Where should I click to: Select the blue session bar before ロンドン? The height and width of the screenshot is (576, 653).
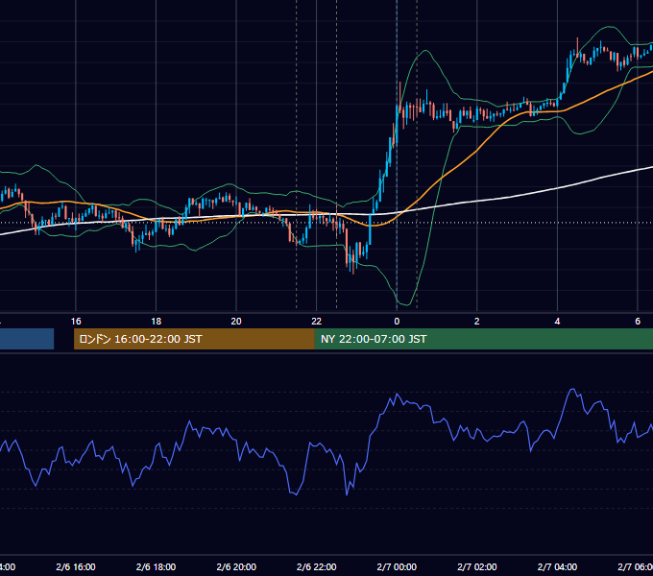coord(27,339)
